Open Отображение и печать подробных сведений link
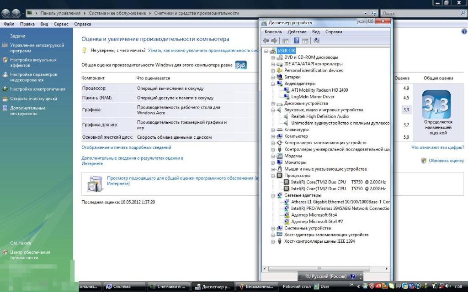 [x=126, y=147]
